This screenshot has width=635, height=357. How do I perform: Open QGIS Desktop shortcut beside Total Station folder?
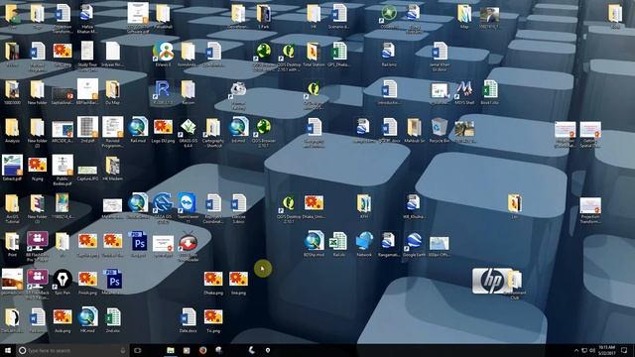[x=288, y=52]
